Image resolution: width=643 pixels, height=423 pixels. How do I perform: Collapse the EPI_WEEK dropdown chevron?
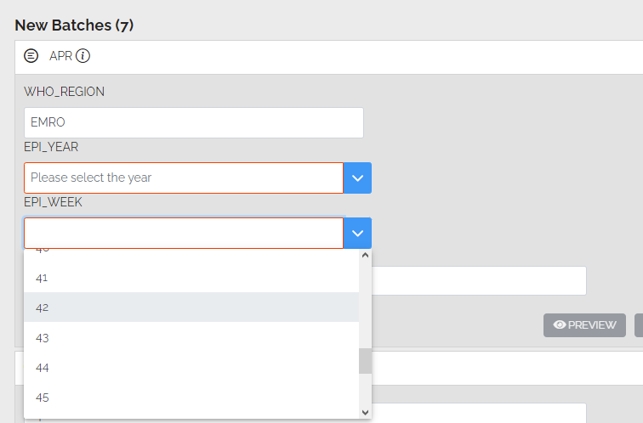[357, 233]
